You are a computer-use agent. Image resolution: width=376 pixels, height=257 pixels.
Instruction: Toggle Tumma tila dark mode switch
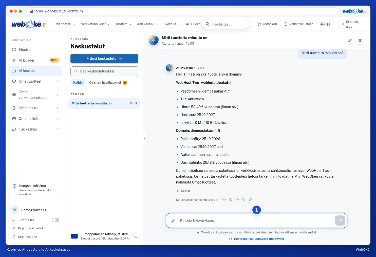55,220
